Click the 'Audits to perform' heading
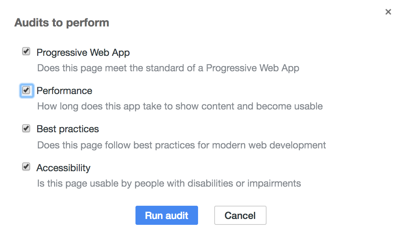This screenshot has width=402, height=241. (x=62, y=23)
